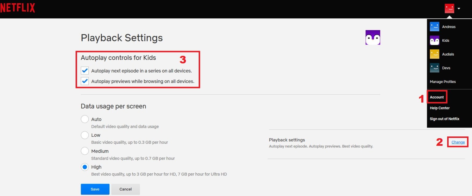472x196 pixels.
Task: Select the Audials profile avatar
Action: point(434,54)
